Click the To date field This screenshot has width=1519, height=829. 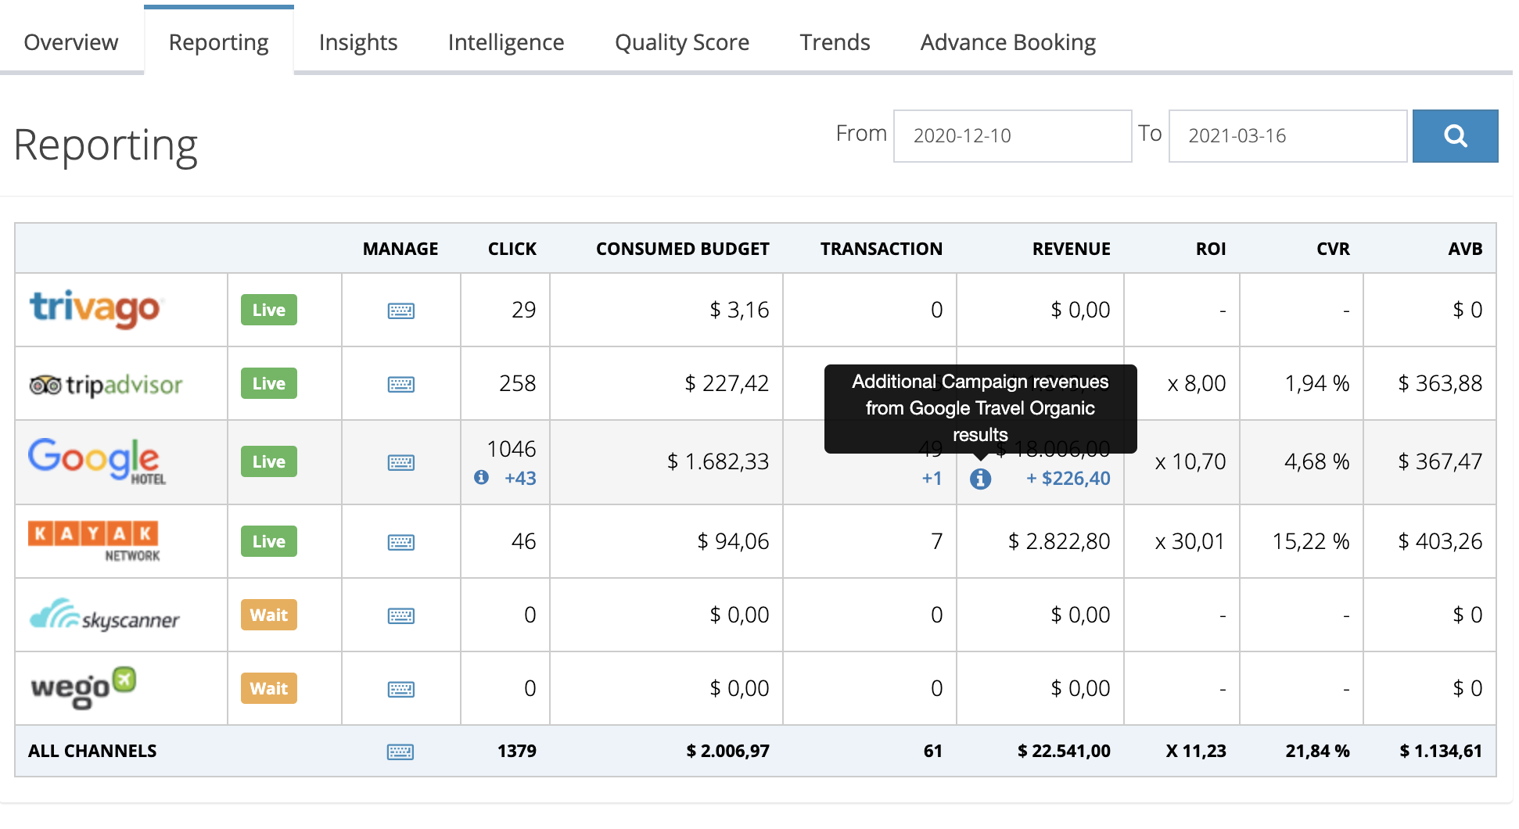[1287, 136]
